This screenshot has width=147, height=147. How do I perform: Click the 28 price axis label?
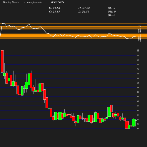coord(138,115)
